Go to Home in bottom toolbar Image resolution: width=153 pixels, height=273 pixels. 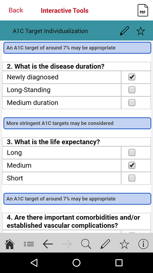10,244
